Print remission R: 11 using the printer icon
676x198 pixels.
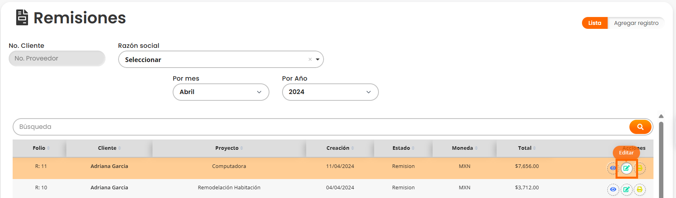tap(640, 168)
